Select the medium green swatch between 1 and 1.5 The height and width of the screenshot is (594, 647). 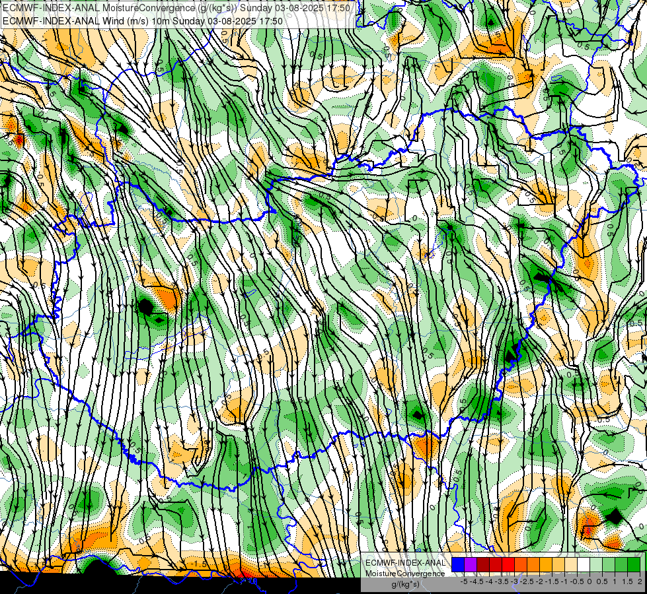(x=621, y=565)
